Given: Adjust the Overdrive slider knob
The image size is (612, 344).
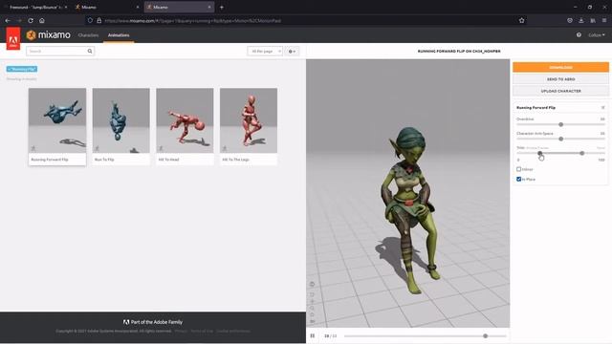Looking at the screenshot, I should [x=561, y=124].
